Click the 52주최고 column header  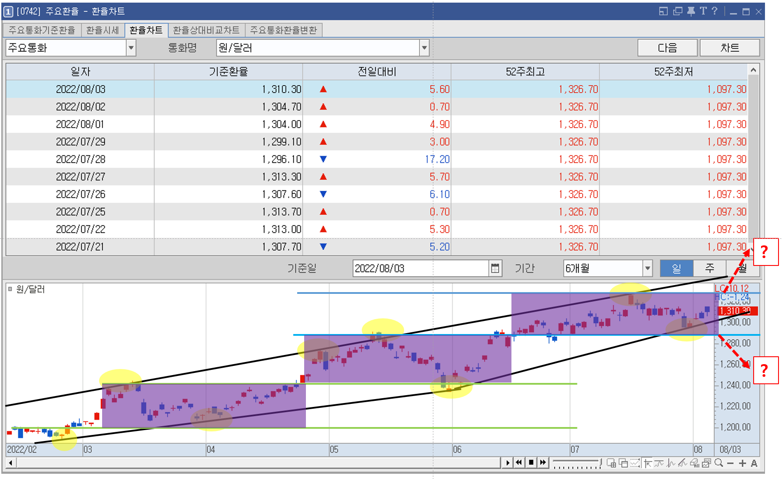(x=525, y=72)
